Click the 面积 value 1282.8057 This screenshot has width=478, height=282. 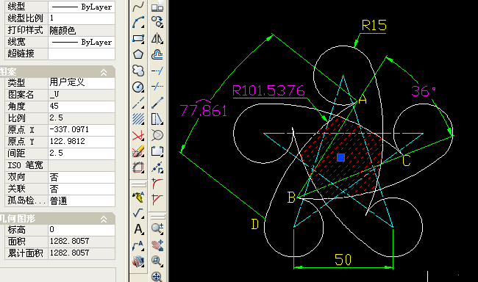coord(82,241)
